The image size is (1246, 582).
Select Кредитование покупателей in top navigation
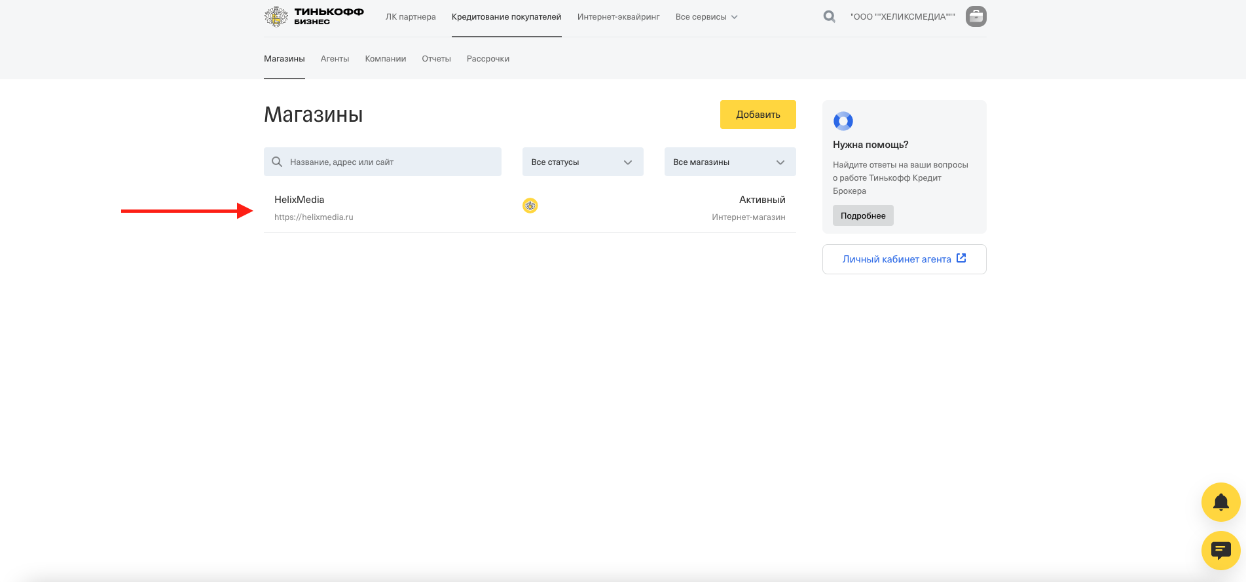click(507, 17)
